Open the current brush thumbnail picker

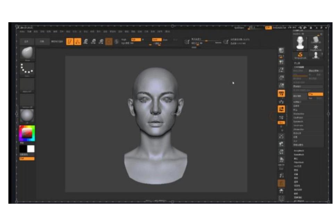click(27, 54)
